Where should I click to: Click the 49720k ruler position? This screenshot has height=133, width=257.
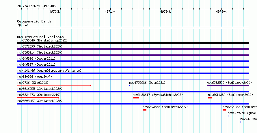coord(165,12)
